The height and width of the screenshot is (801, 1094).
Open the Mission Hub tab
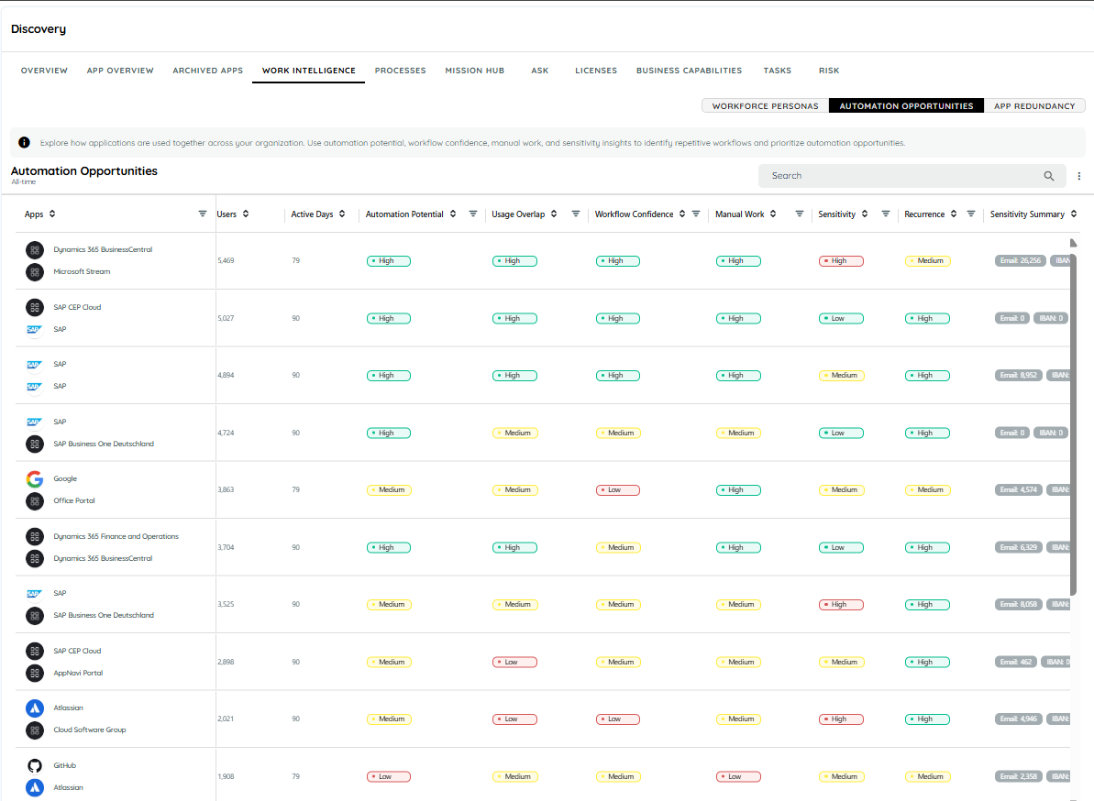pyautogui.click(x=474, y=71)
